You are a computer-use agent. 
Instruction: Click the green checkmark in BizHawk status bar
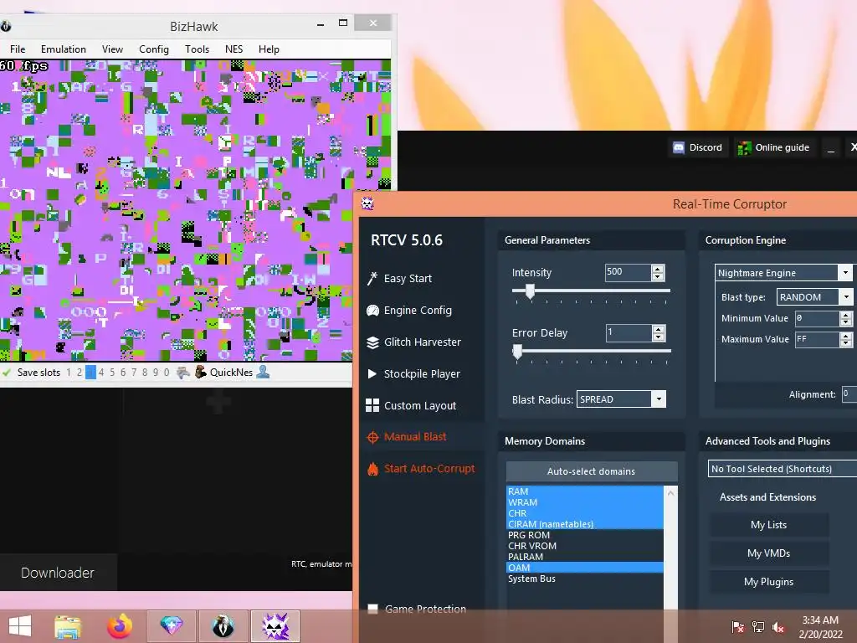7,373
